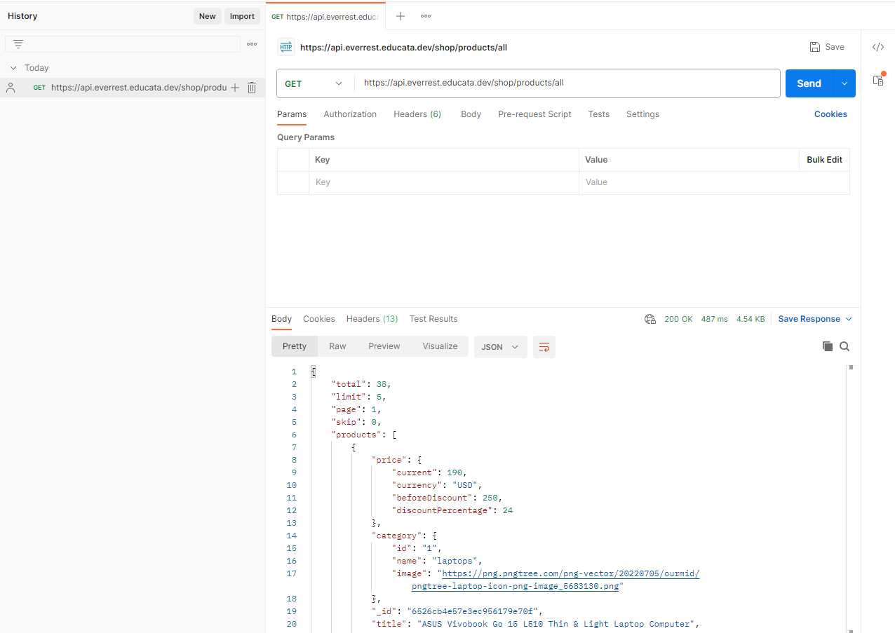Collapse the Today history group
This screenshot has height=633, width=895.
pos(13,68)
